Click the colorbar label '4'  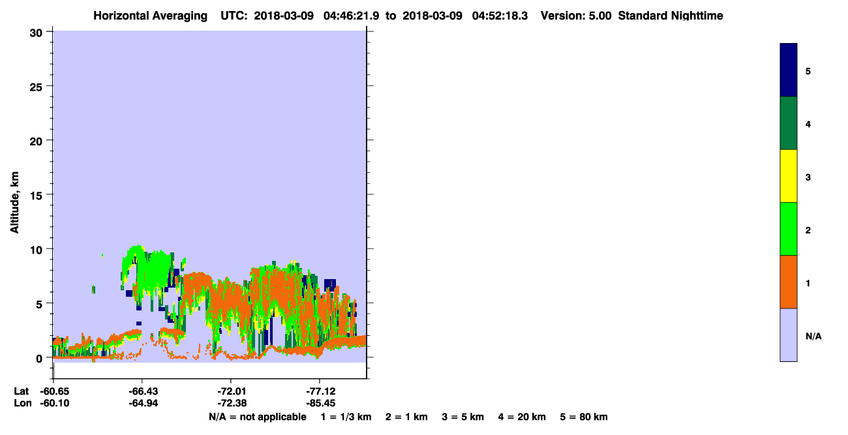[x=808, y=124]
